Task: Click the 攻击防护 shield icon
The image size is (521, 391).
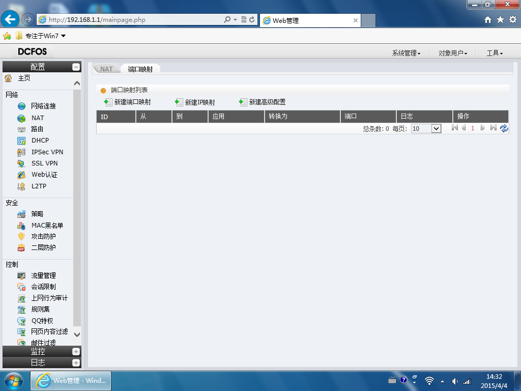Action: [x=21, y=237]
